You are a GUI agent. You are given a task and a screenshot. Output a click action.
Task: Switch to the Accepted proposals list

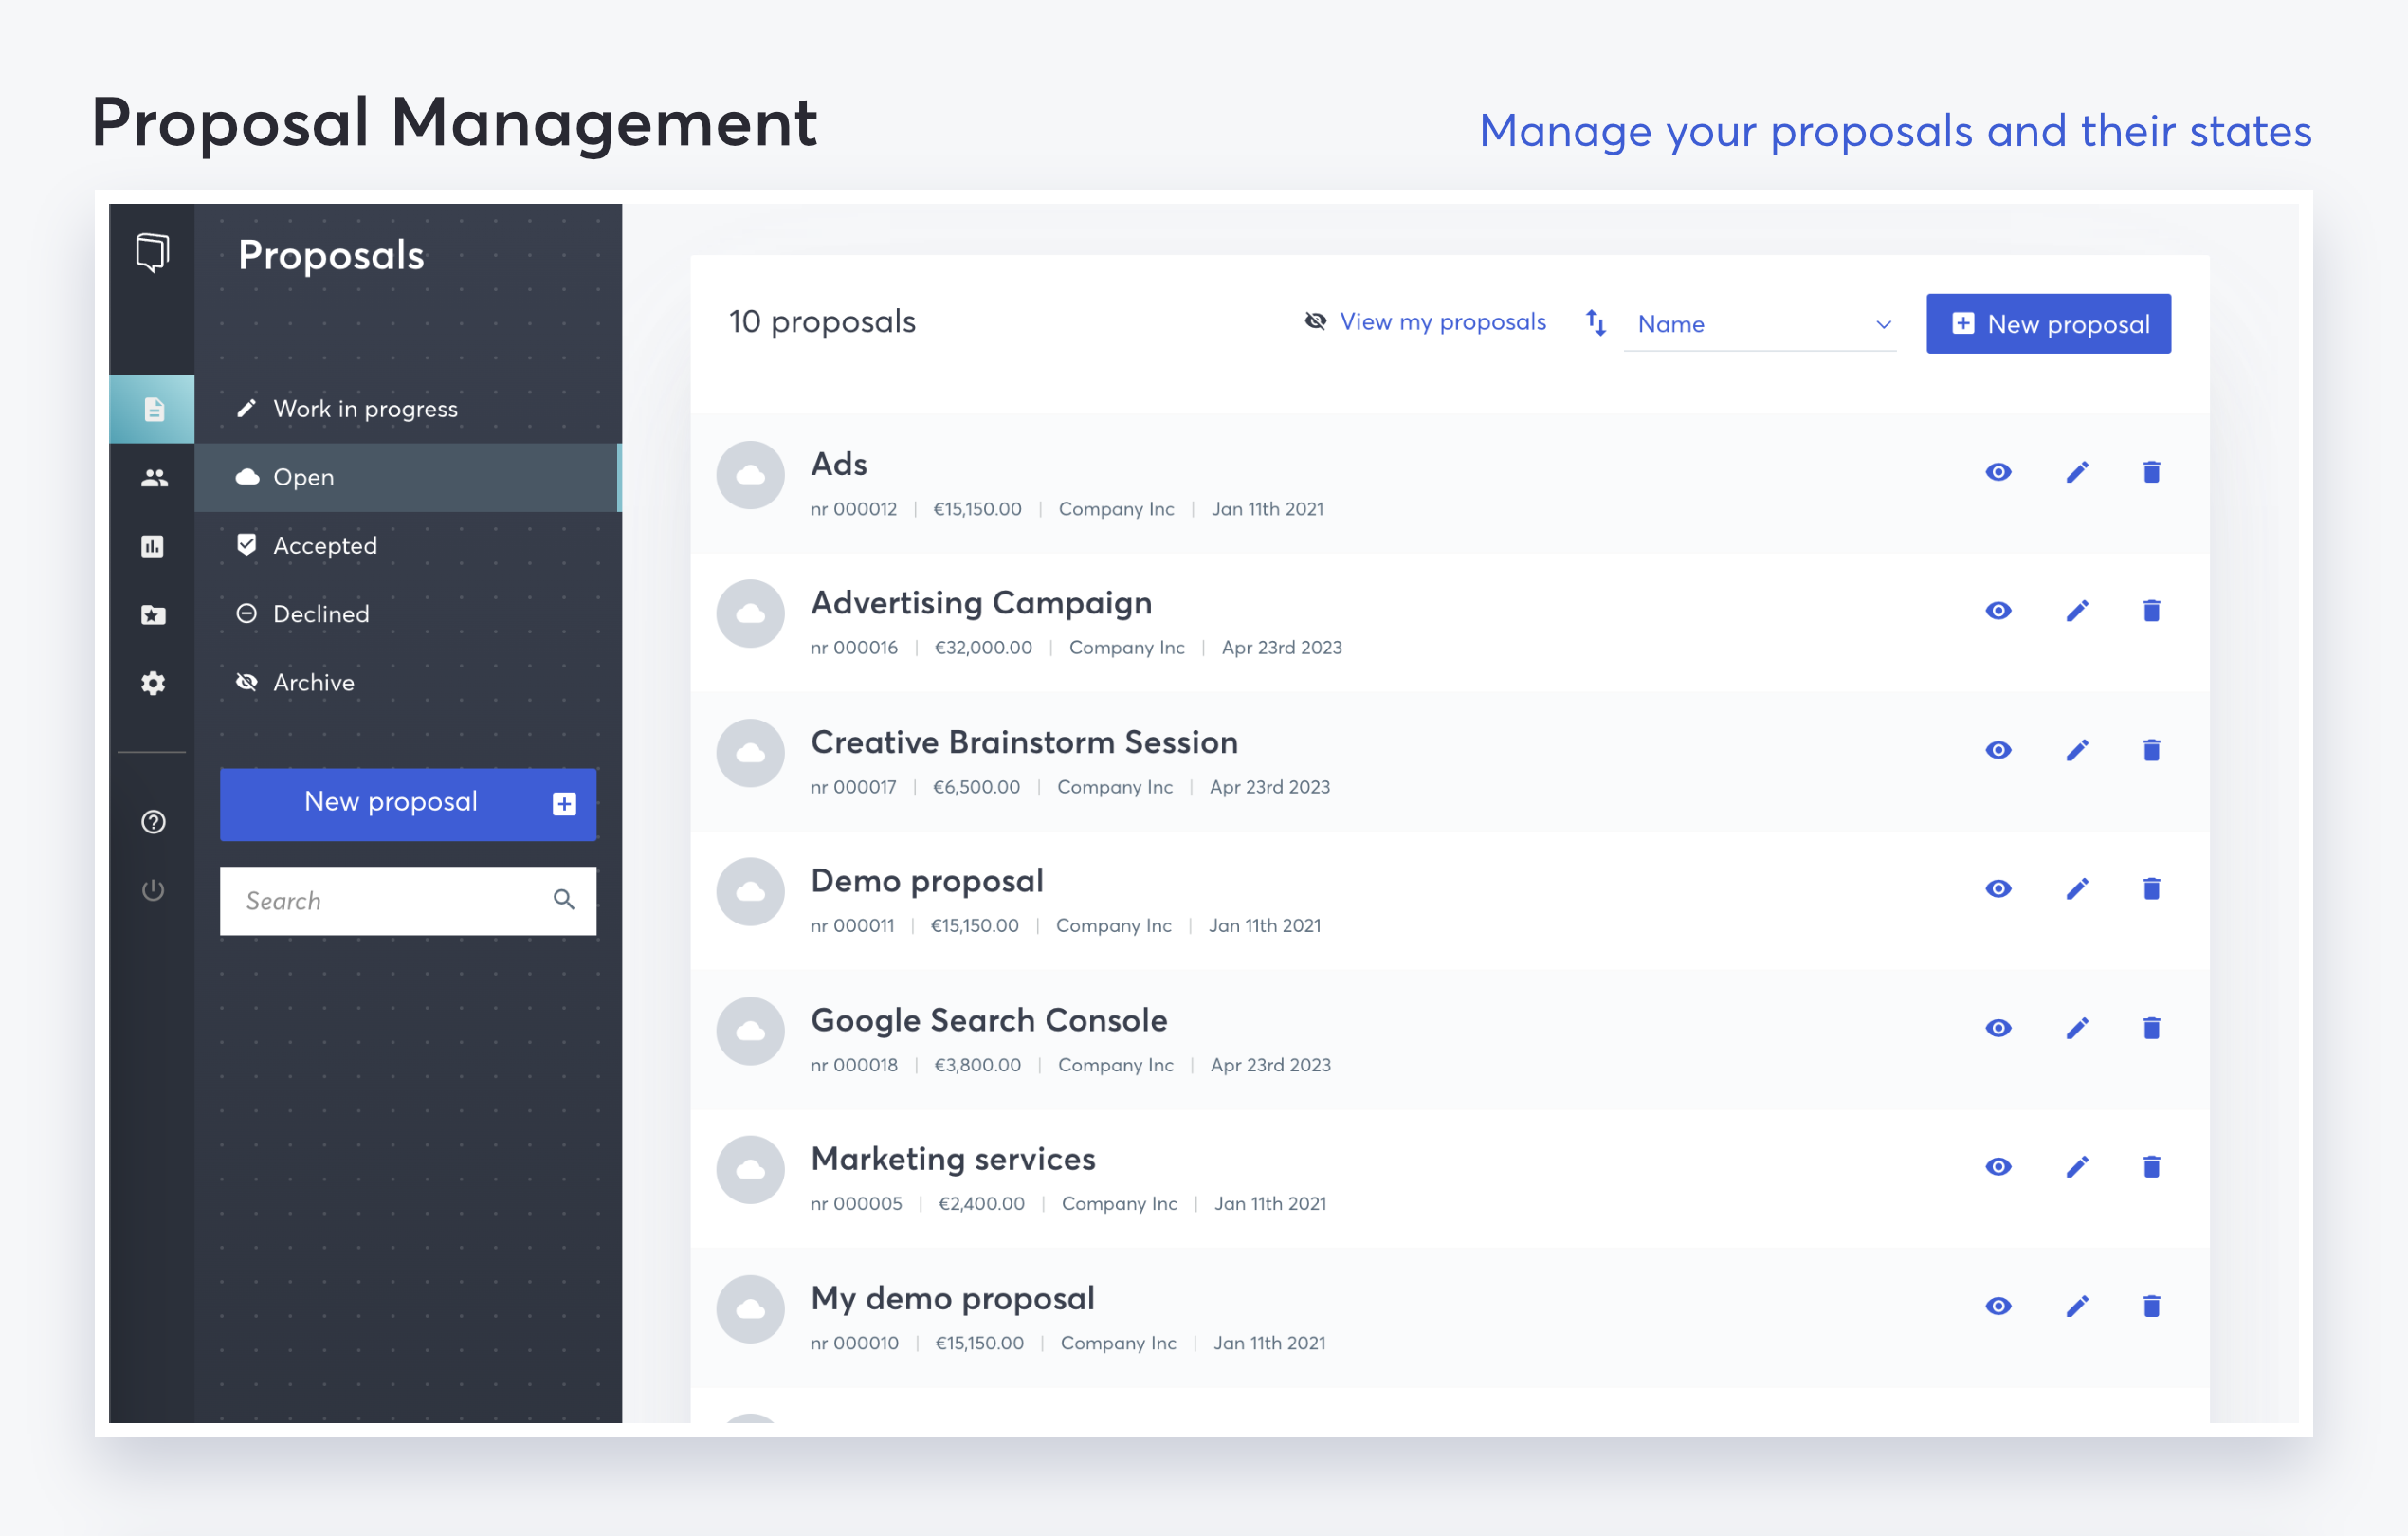tap(325, 546)
